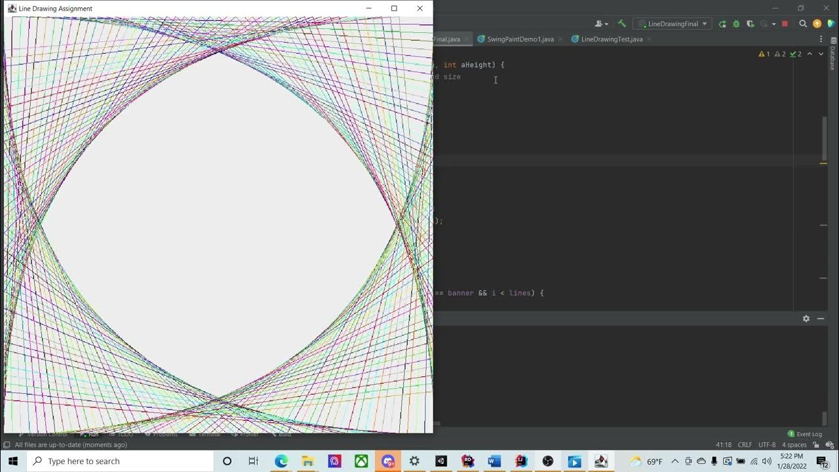
Task: Open the 69°F weather widget
Action: 646,462
